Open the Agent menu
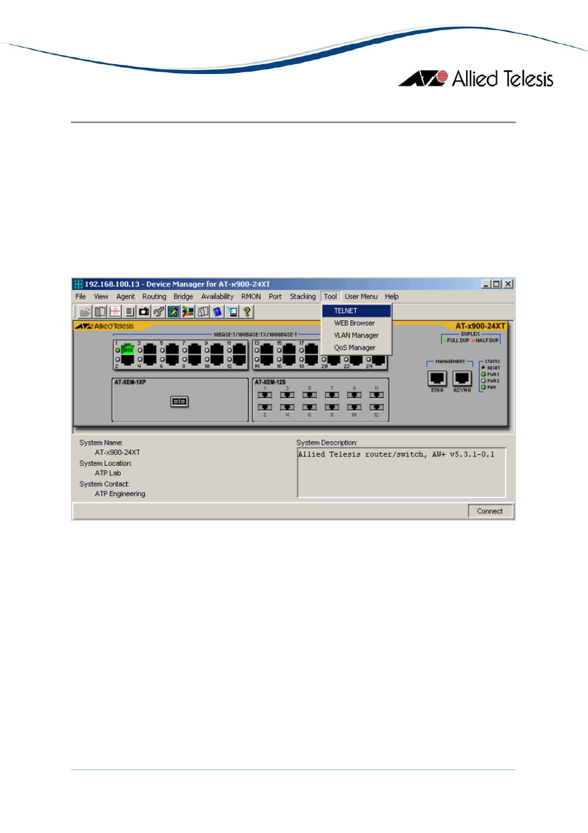This screenshot has height=833, width=588. 125,297
